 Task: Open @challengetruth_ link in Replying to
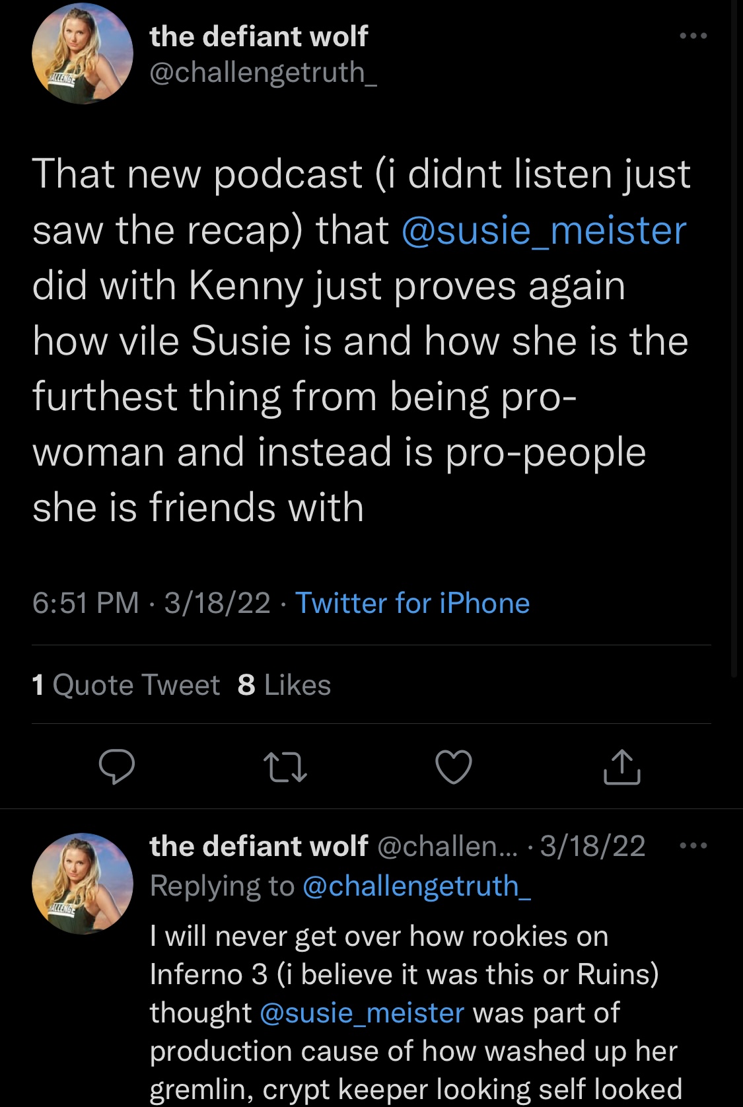coord(417,886)
